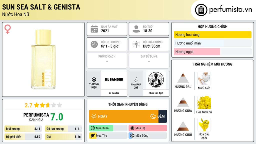This screenshot has width=256, height=144.
Task: Click the Hương giữa middle-note pyramid icon
Action: point(183,102)
